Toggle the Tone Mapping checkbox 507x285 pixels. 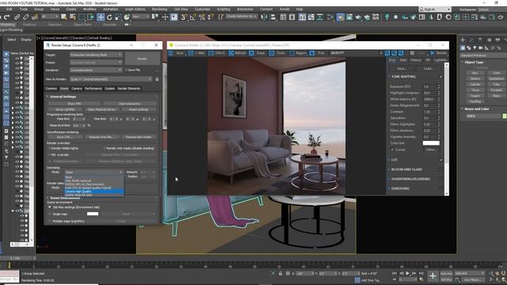point(440,77)
